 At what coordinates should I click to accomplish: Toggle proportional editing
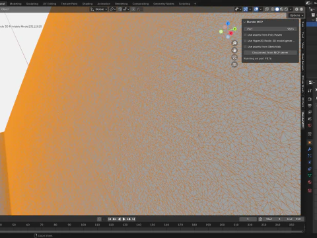point(133,9)
